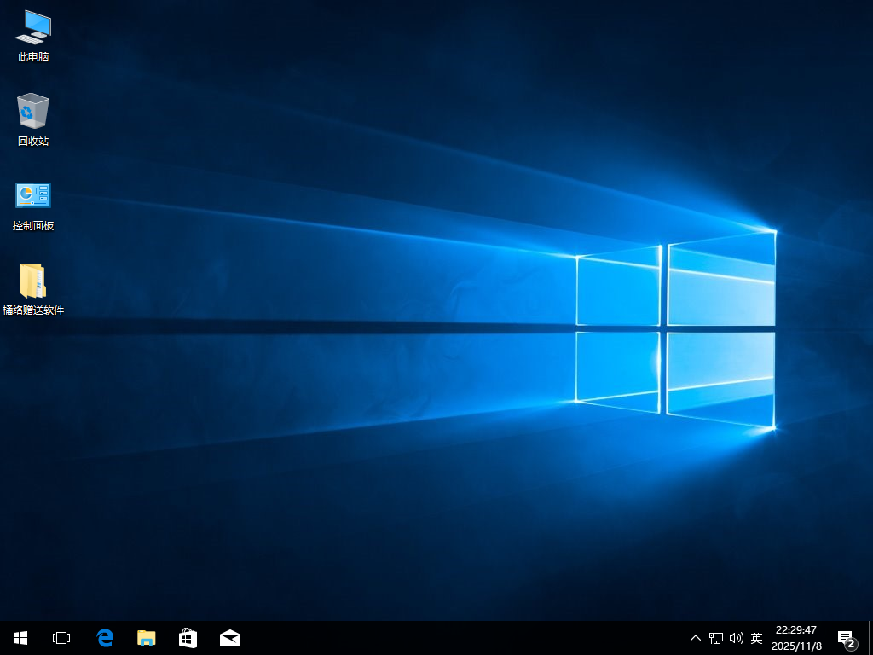Open File Explorer from the taskbar

(x=147, y=637)
